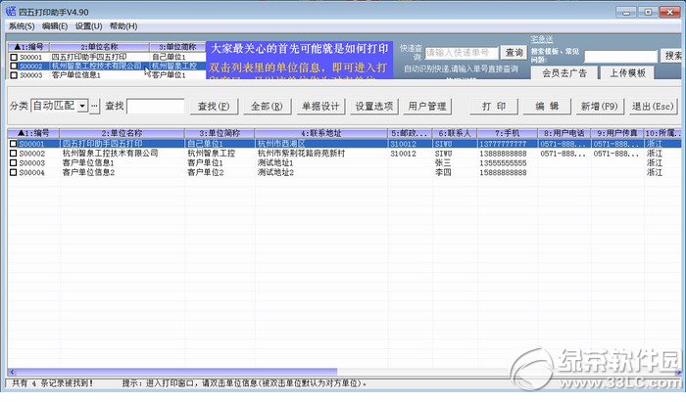
Task: Open the 系统(S) menu
Action: [x=22, y=26]
